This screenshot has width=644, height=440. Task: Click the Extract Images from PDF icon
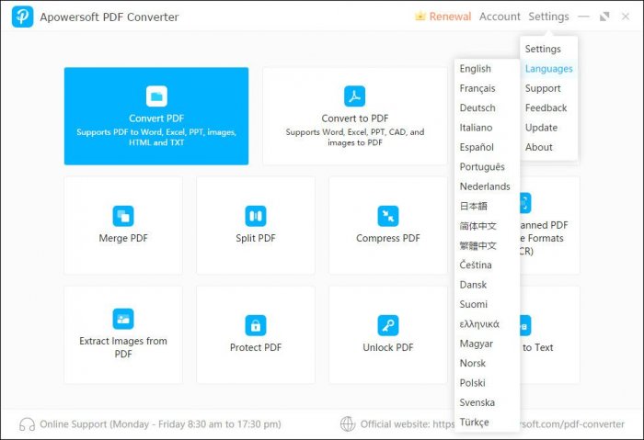tap(123, 319)
